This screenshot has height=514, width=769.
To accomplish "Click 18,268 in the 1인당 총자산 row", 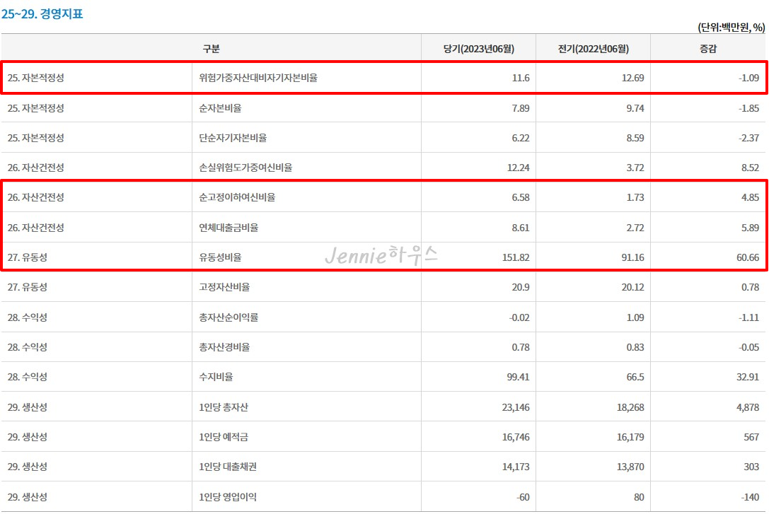I will coord(631,407).
